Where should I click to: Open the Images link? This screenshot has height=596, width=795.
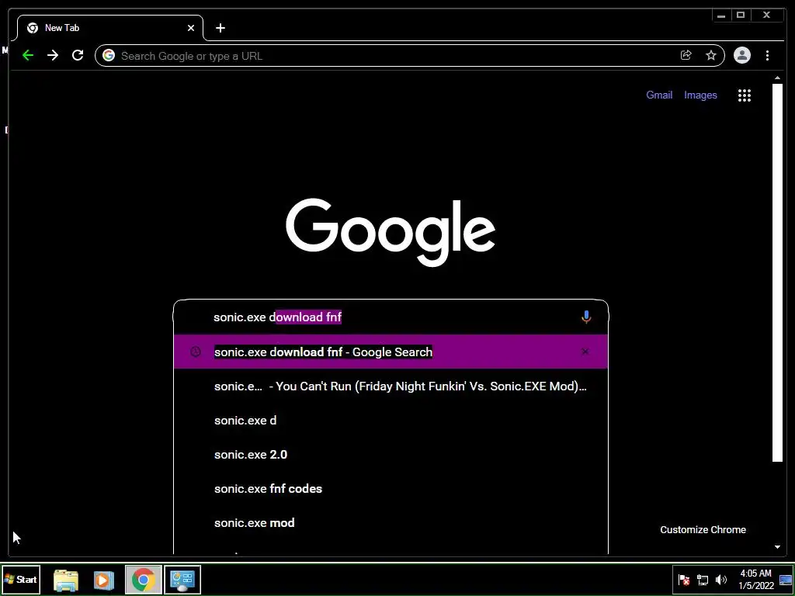pyautogui.click(x=700, y=95)
